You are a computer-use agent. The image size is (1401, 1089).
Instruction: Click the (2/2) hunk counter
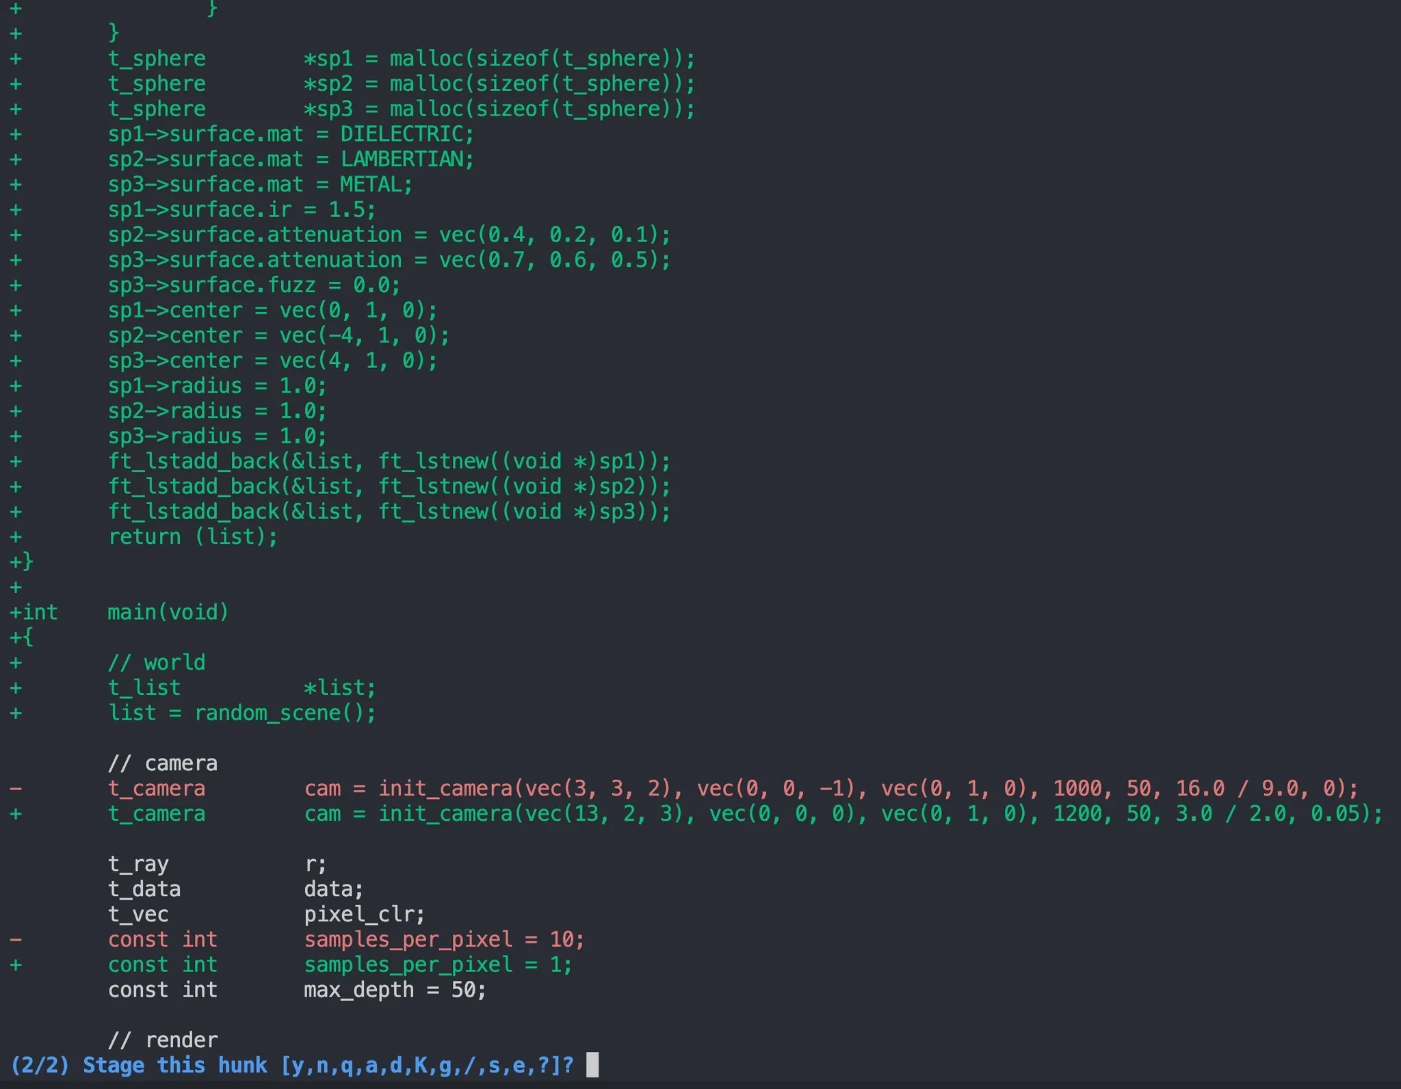(x=40, y=1065)
